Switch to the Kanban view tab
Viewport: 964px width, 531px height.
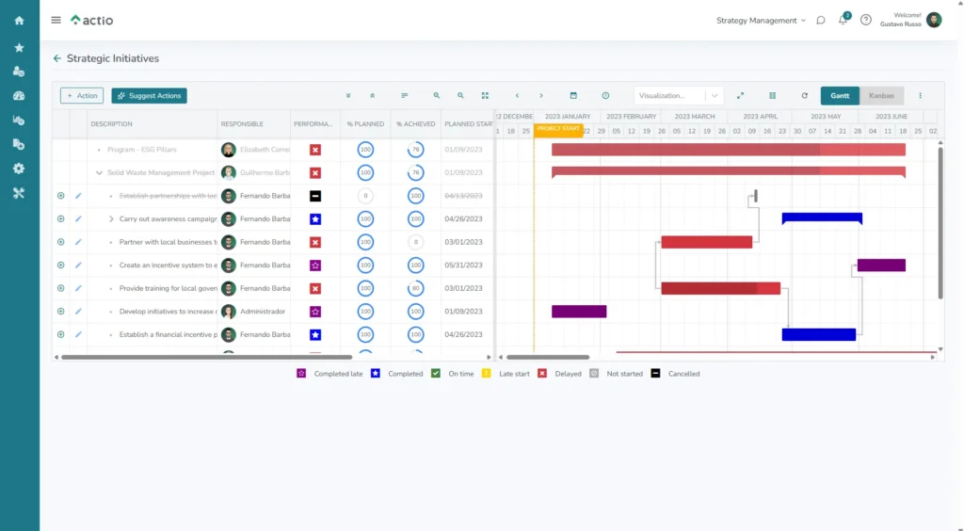click(881, 96)
